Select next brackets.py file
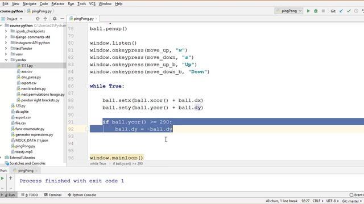The height and width of the screenshot is (204, 364). [x=34, y=88]
